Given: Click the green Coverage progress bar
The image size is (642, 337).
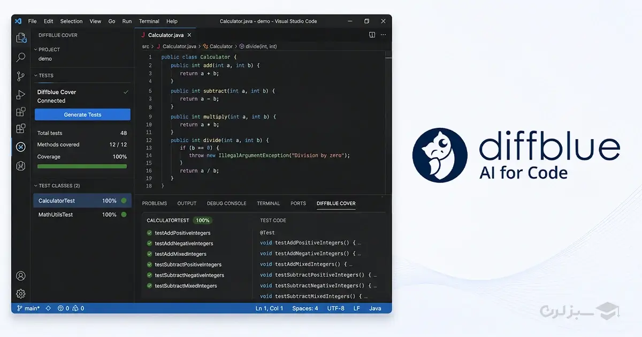Looking at the screenshot, I should [82, 166].
